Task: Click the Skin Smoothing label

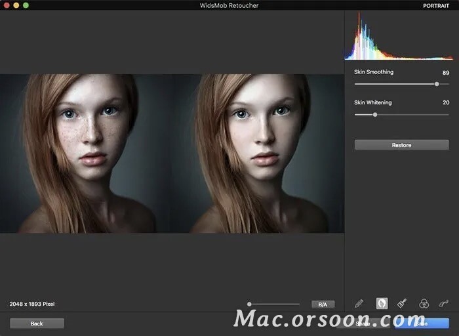Action: coord(374,72)
